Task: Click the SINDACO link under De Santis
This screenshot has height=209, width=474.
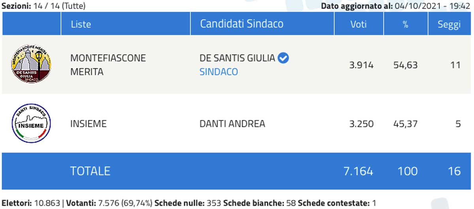Action: (x=219, y=72)
